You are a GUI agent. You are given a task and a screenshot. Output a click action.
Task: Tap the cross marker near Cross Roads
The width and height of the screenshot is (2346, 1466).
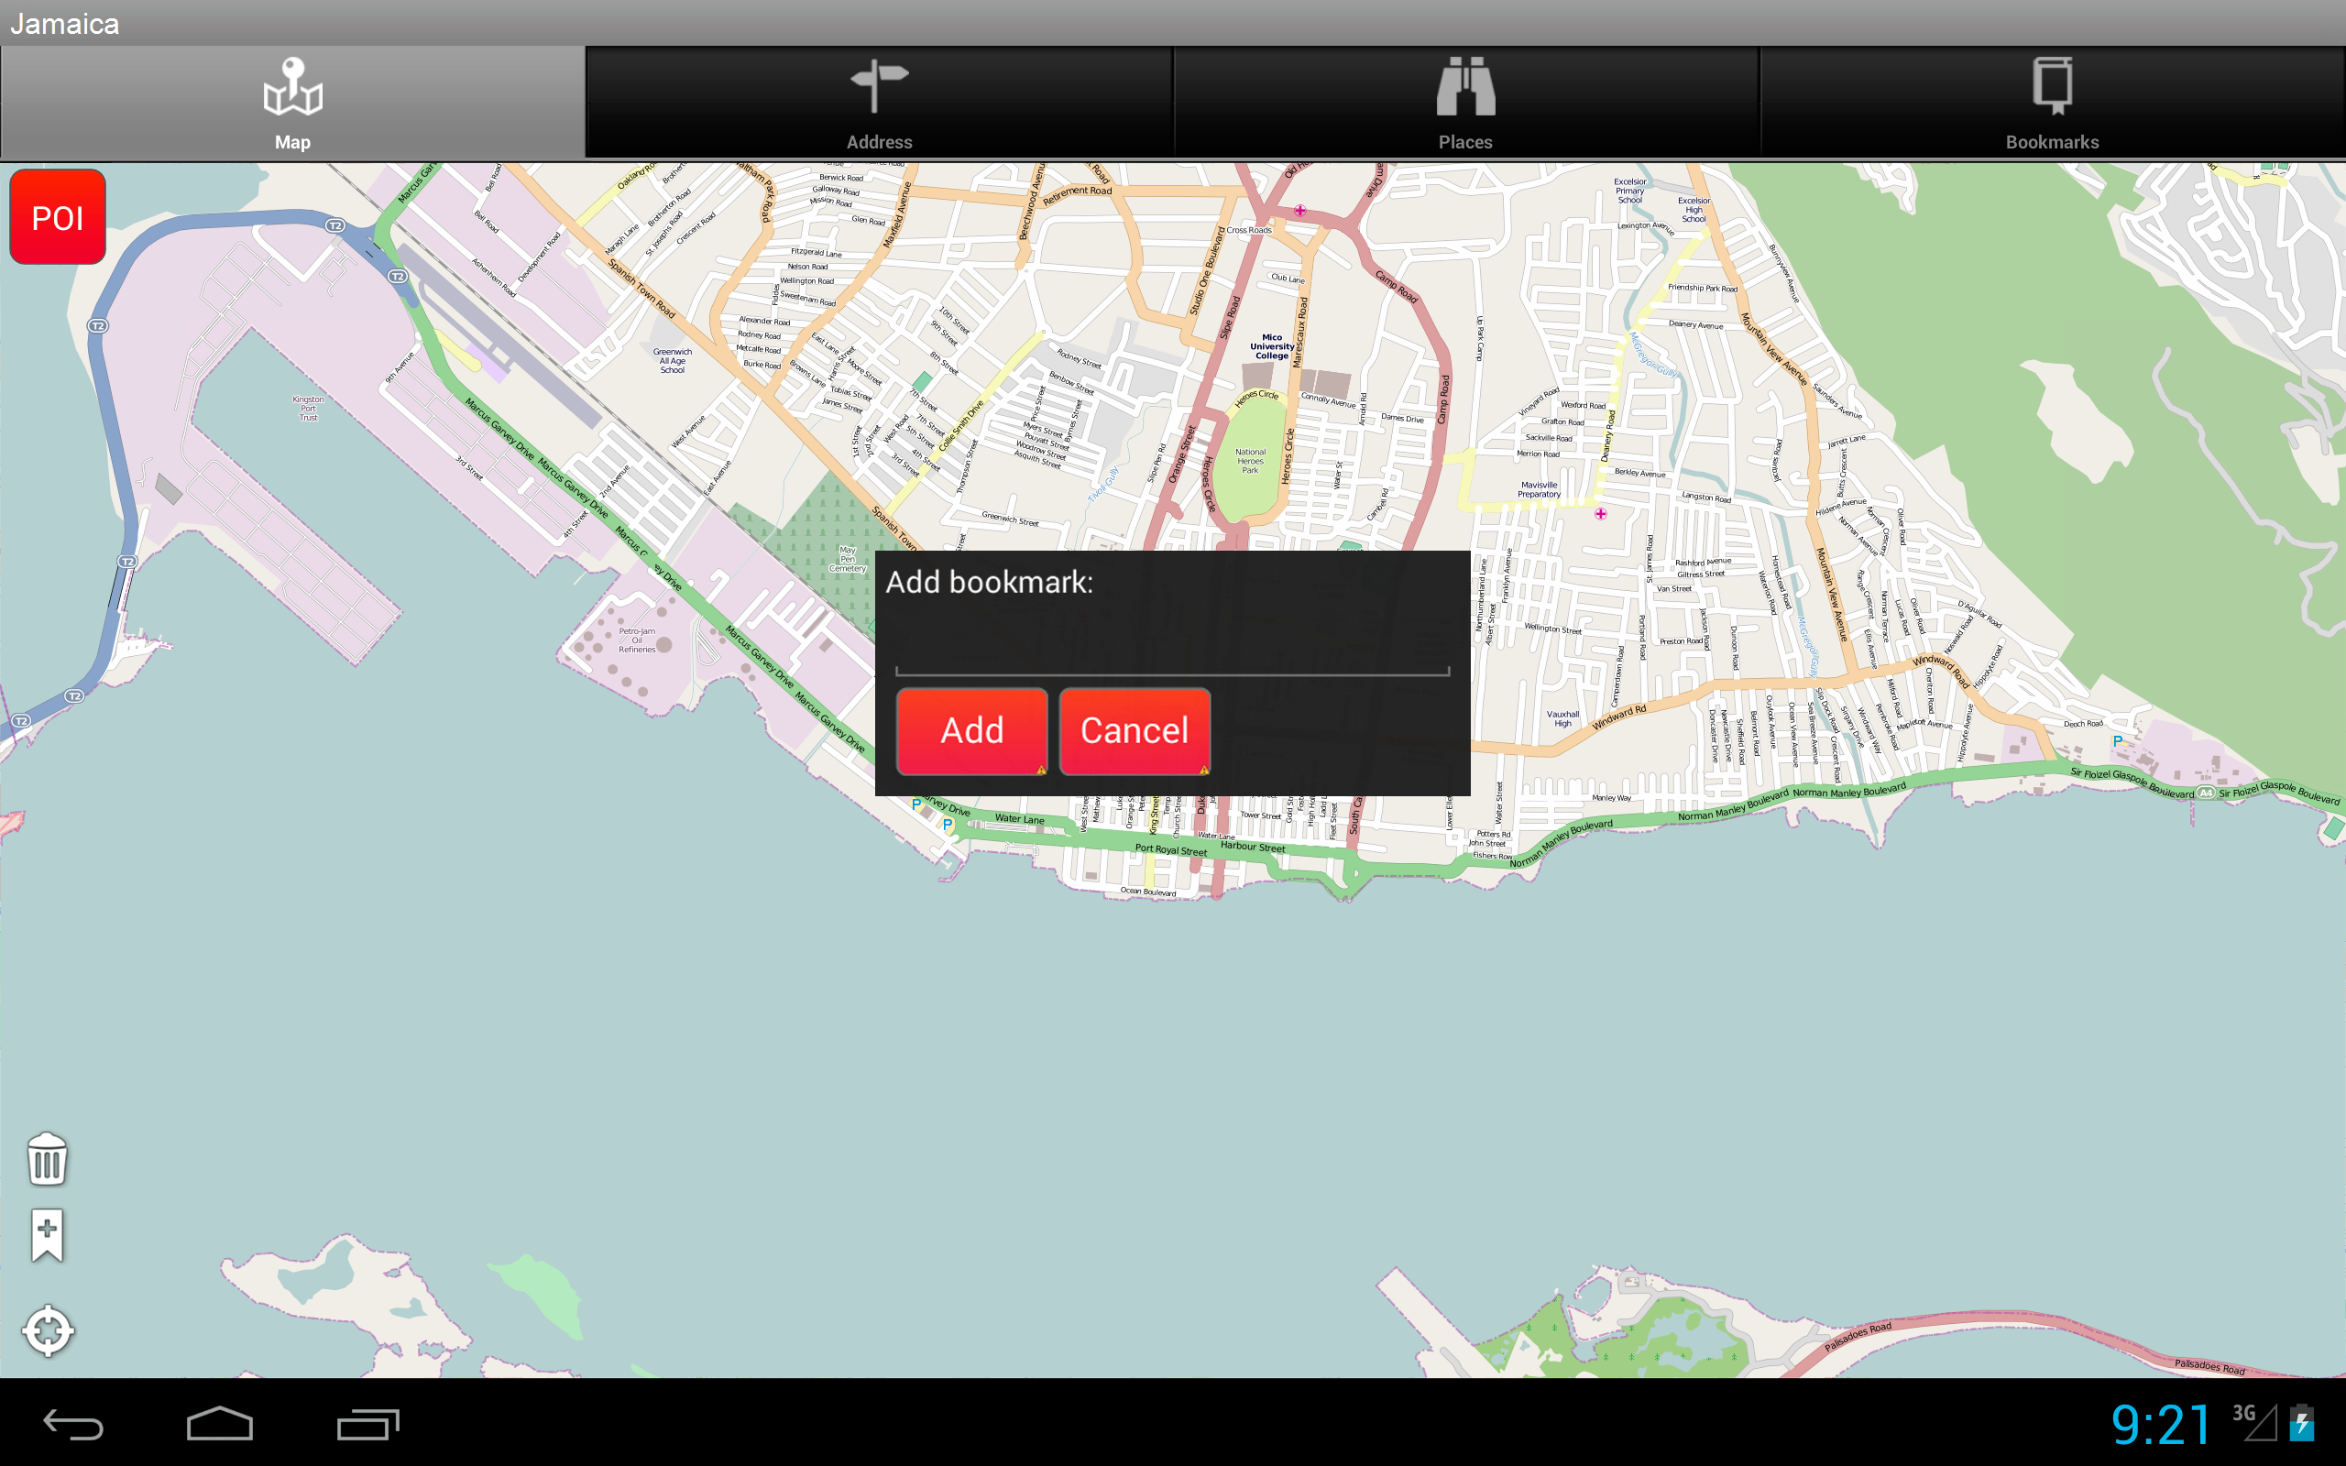[x=1299, y=210]
